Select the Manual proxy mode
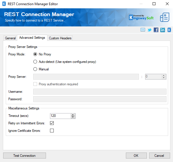Screen dimensions: 173x162 [35, 69]
